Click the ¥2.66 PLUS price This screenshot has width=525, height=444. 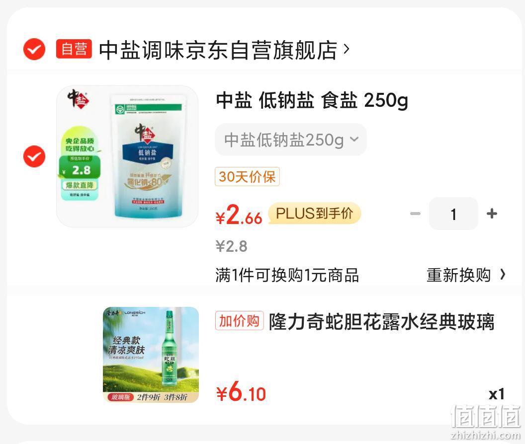point(239,215)
